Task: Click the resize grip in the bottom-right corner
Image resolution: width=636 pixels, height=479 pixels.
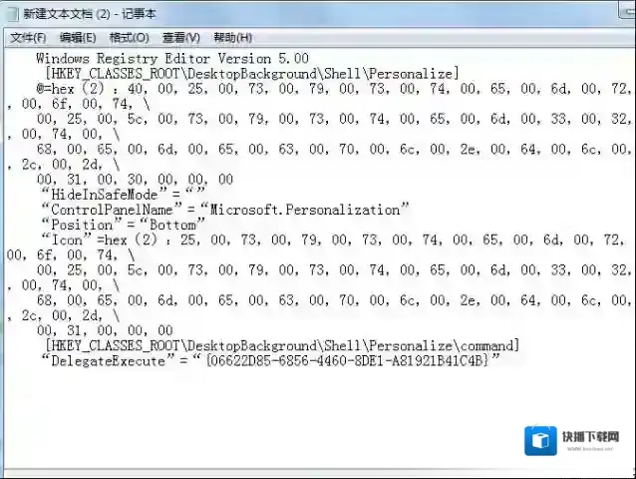Action: coord(628,471)
